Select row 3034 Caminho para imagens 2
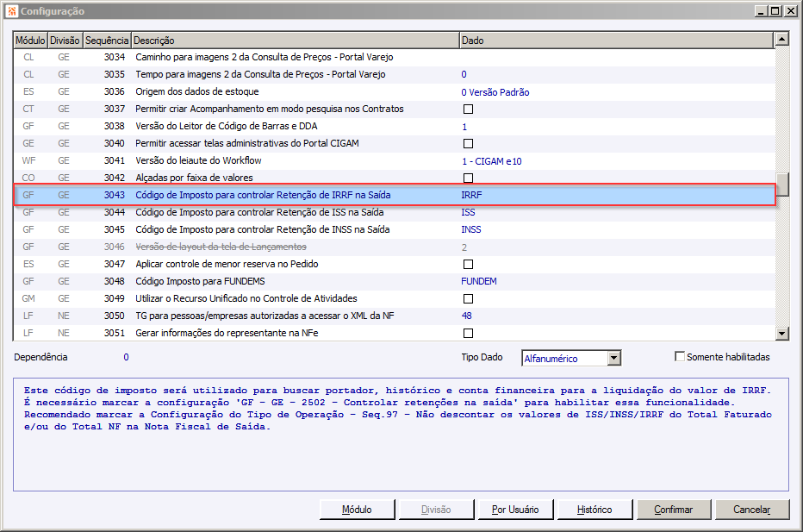 tap(394, 58)
